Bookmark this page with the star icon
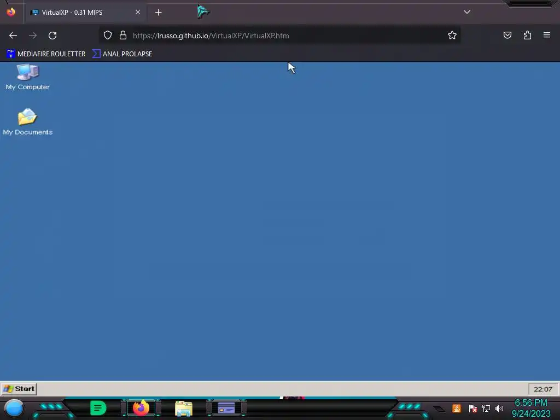 452,35
